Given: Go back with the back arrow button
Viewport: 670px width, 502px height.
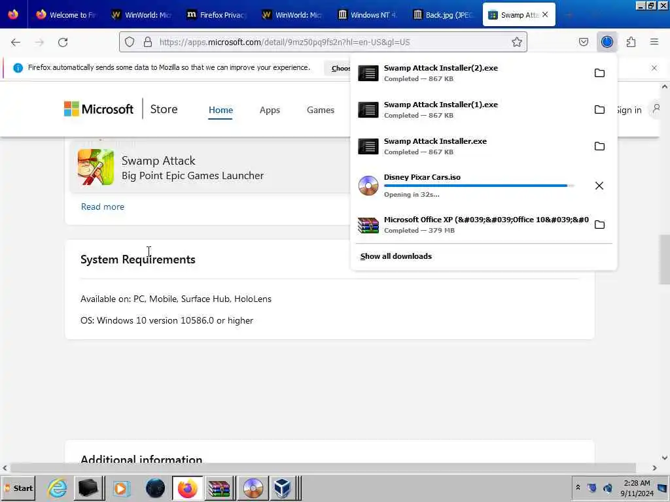Looking at the screenshot, I should pos(16,42).
